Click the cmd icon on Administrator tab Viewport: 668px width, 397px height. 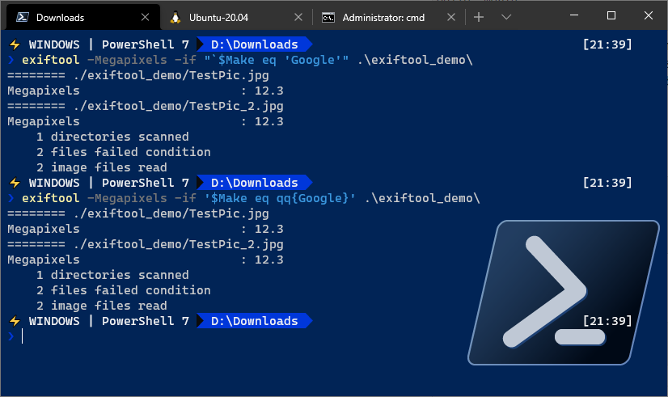pyautogui.click(x=328, y=18)
